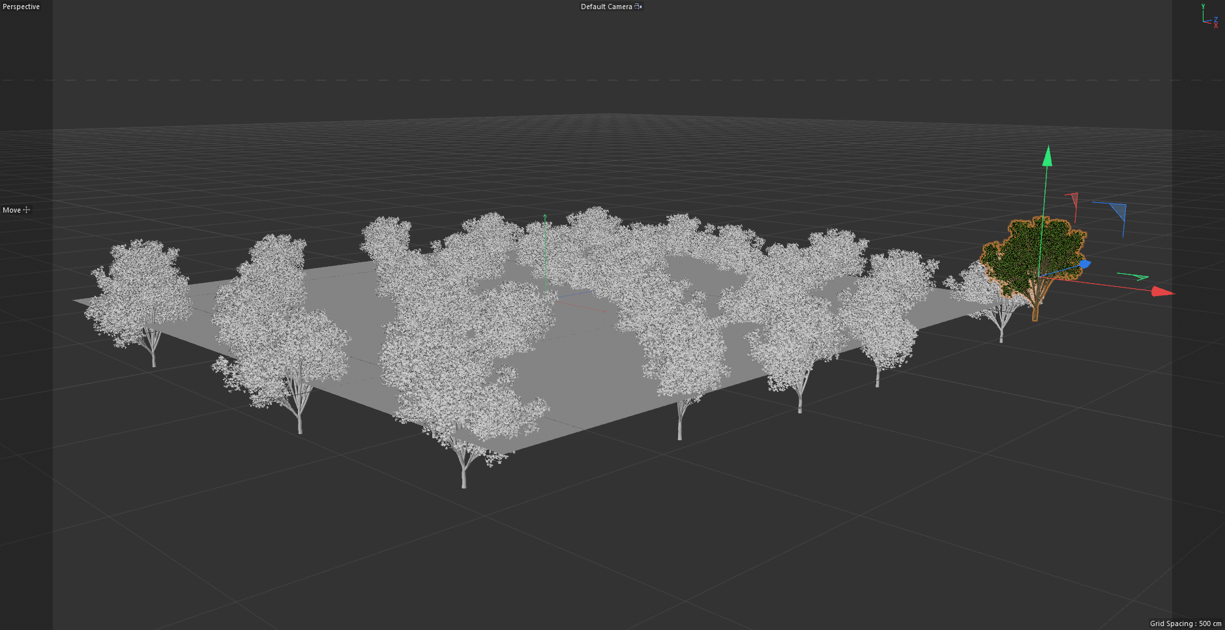1225x630 pixels.
Task: Click the crosshair icon beside the Move label
Action: pyautogui.click(x=27, y=210)
